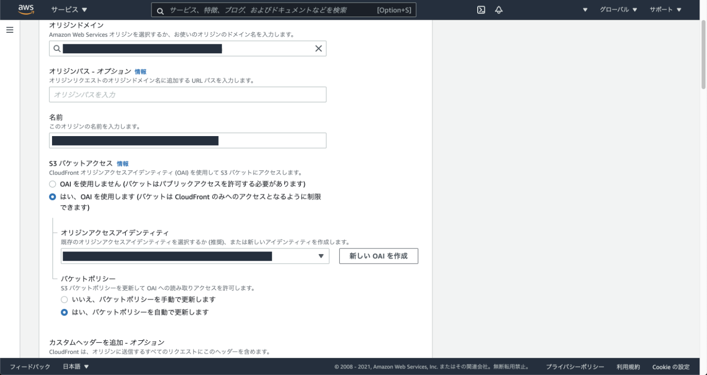Click the オリジンドメイン label text
The image size is (707, 375).
point(76,25)
